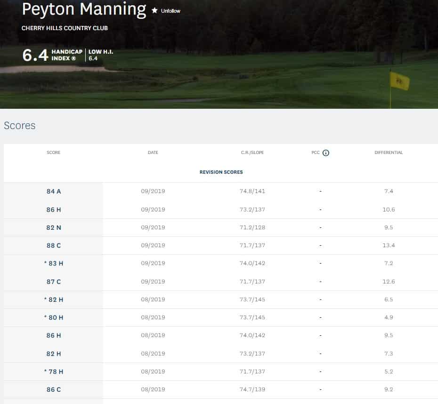438x404 pixels.
Task: Click the Unfollow link
Action: point(170,11)
